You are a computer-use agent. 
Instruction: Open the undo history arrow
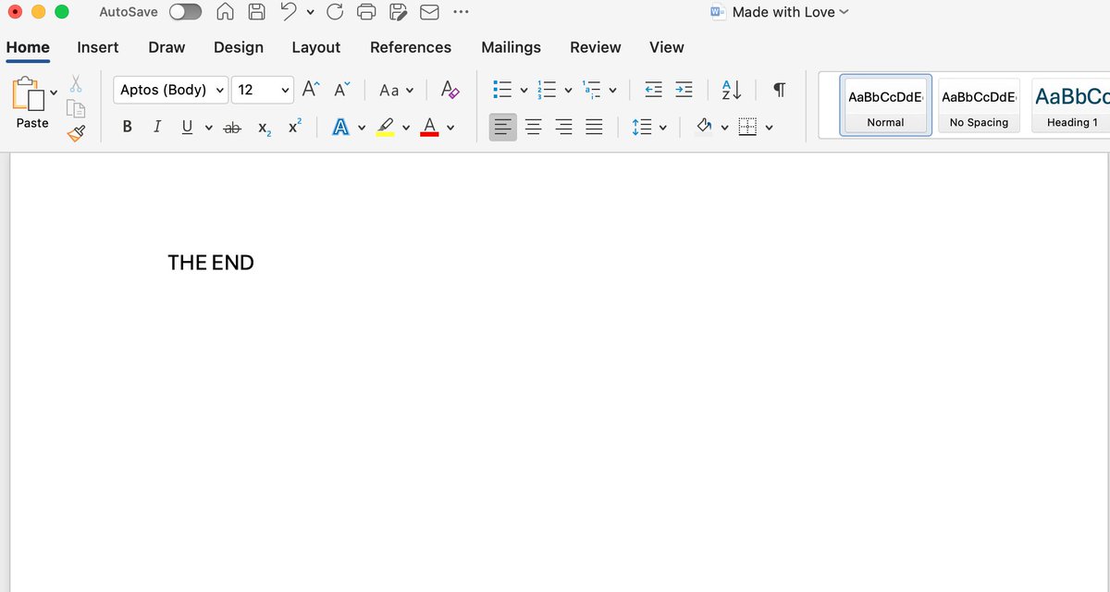pyautogui.click(x=309, y=13)
